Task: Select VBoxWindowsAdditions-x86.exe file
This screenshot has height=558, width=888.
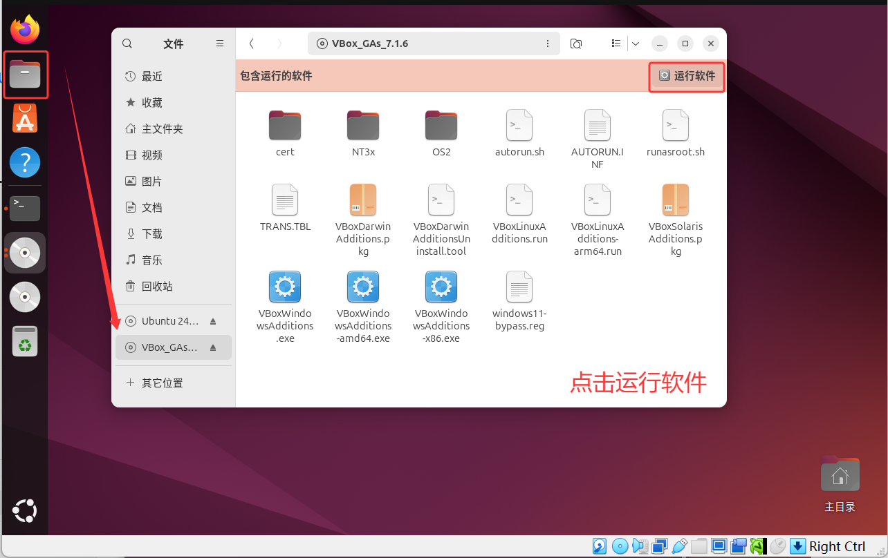Action: [x=441, y=307]
